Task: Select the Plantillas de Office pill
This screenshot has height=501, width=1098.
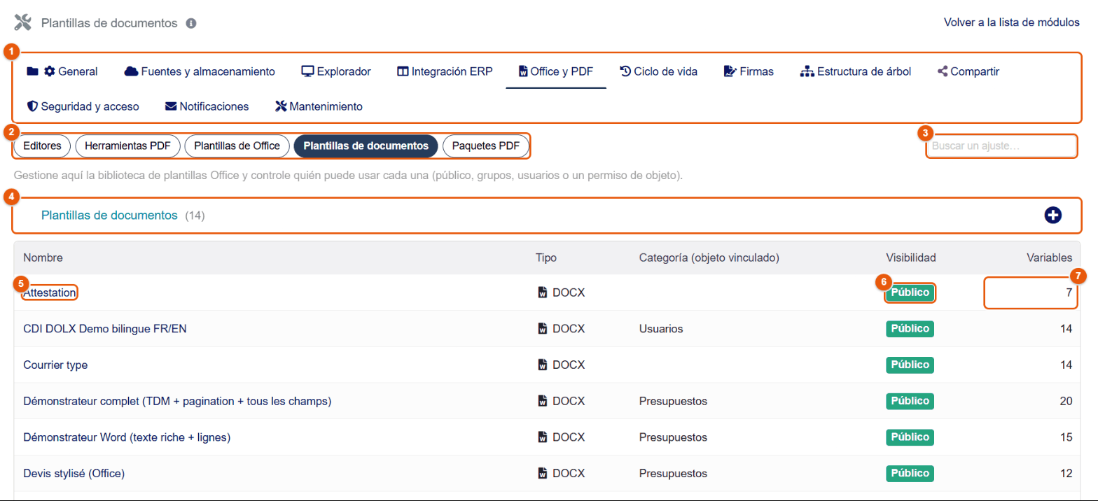Action: click(237, 146)
